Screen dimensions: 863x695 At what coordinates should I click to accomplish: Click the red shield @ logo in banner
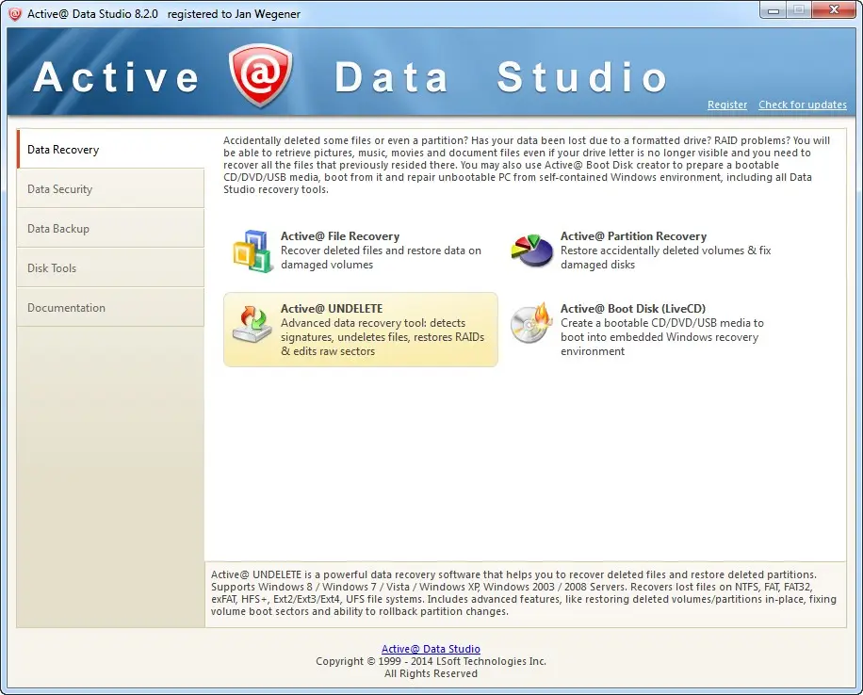pyautogui.click(x=261, y=75)
